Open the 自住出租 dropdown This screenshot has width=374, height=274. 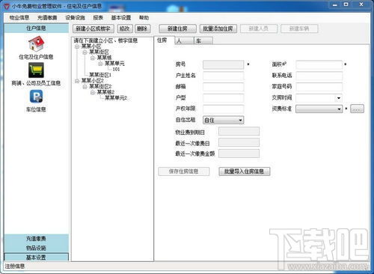223,121
